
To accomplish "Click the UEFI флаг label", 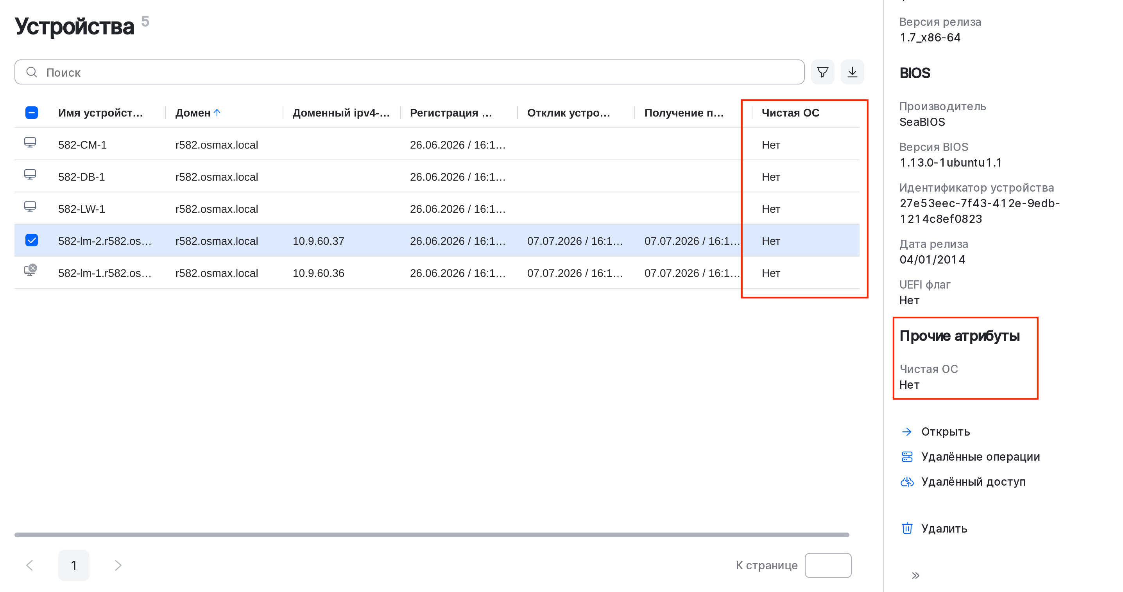I will [x=925, y=284].
